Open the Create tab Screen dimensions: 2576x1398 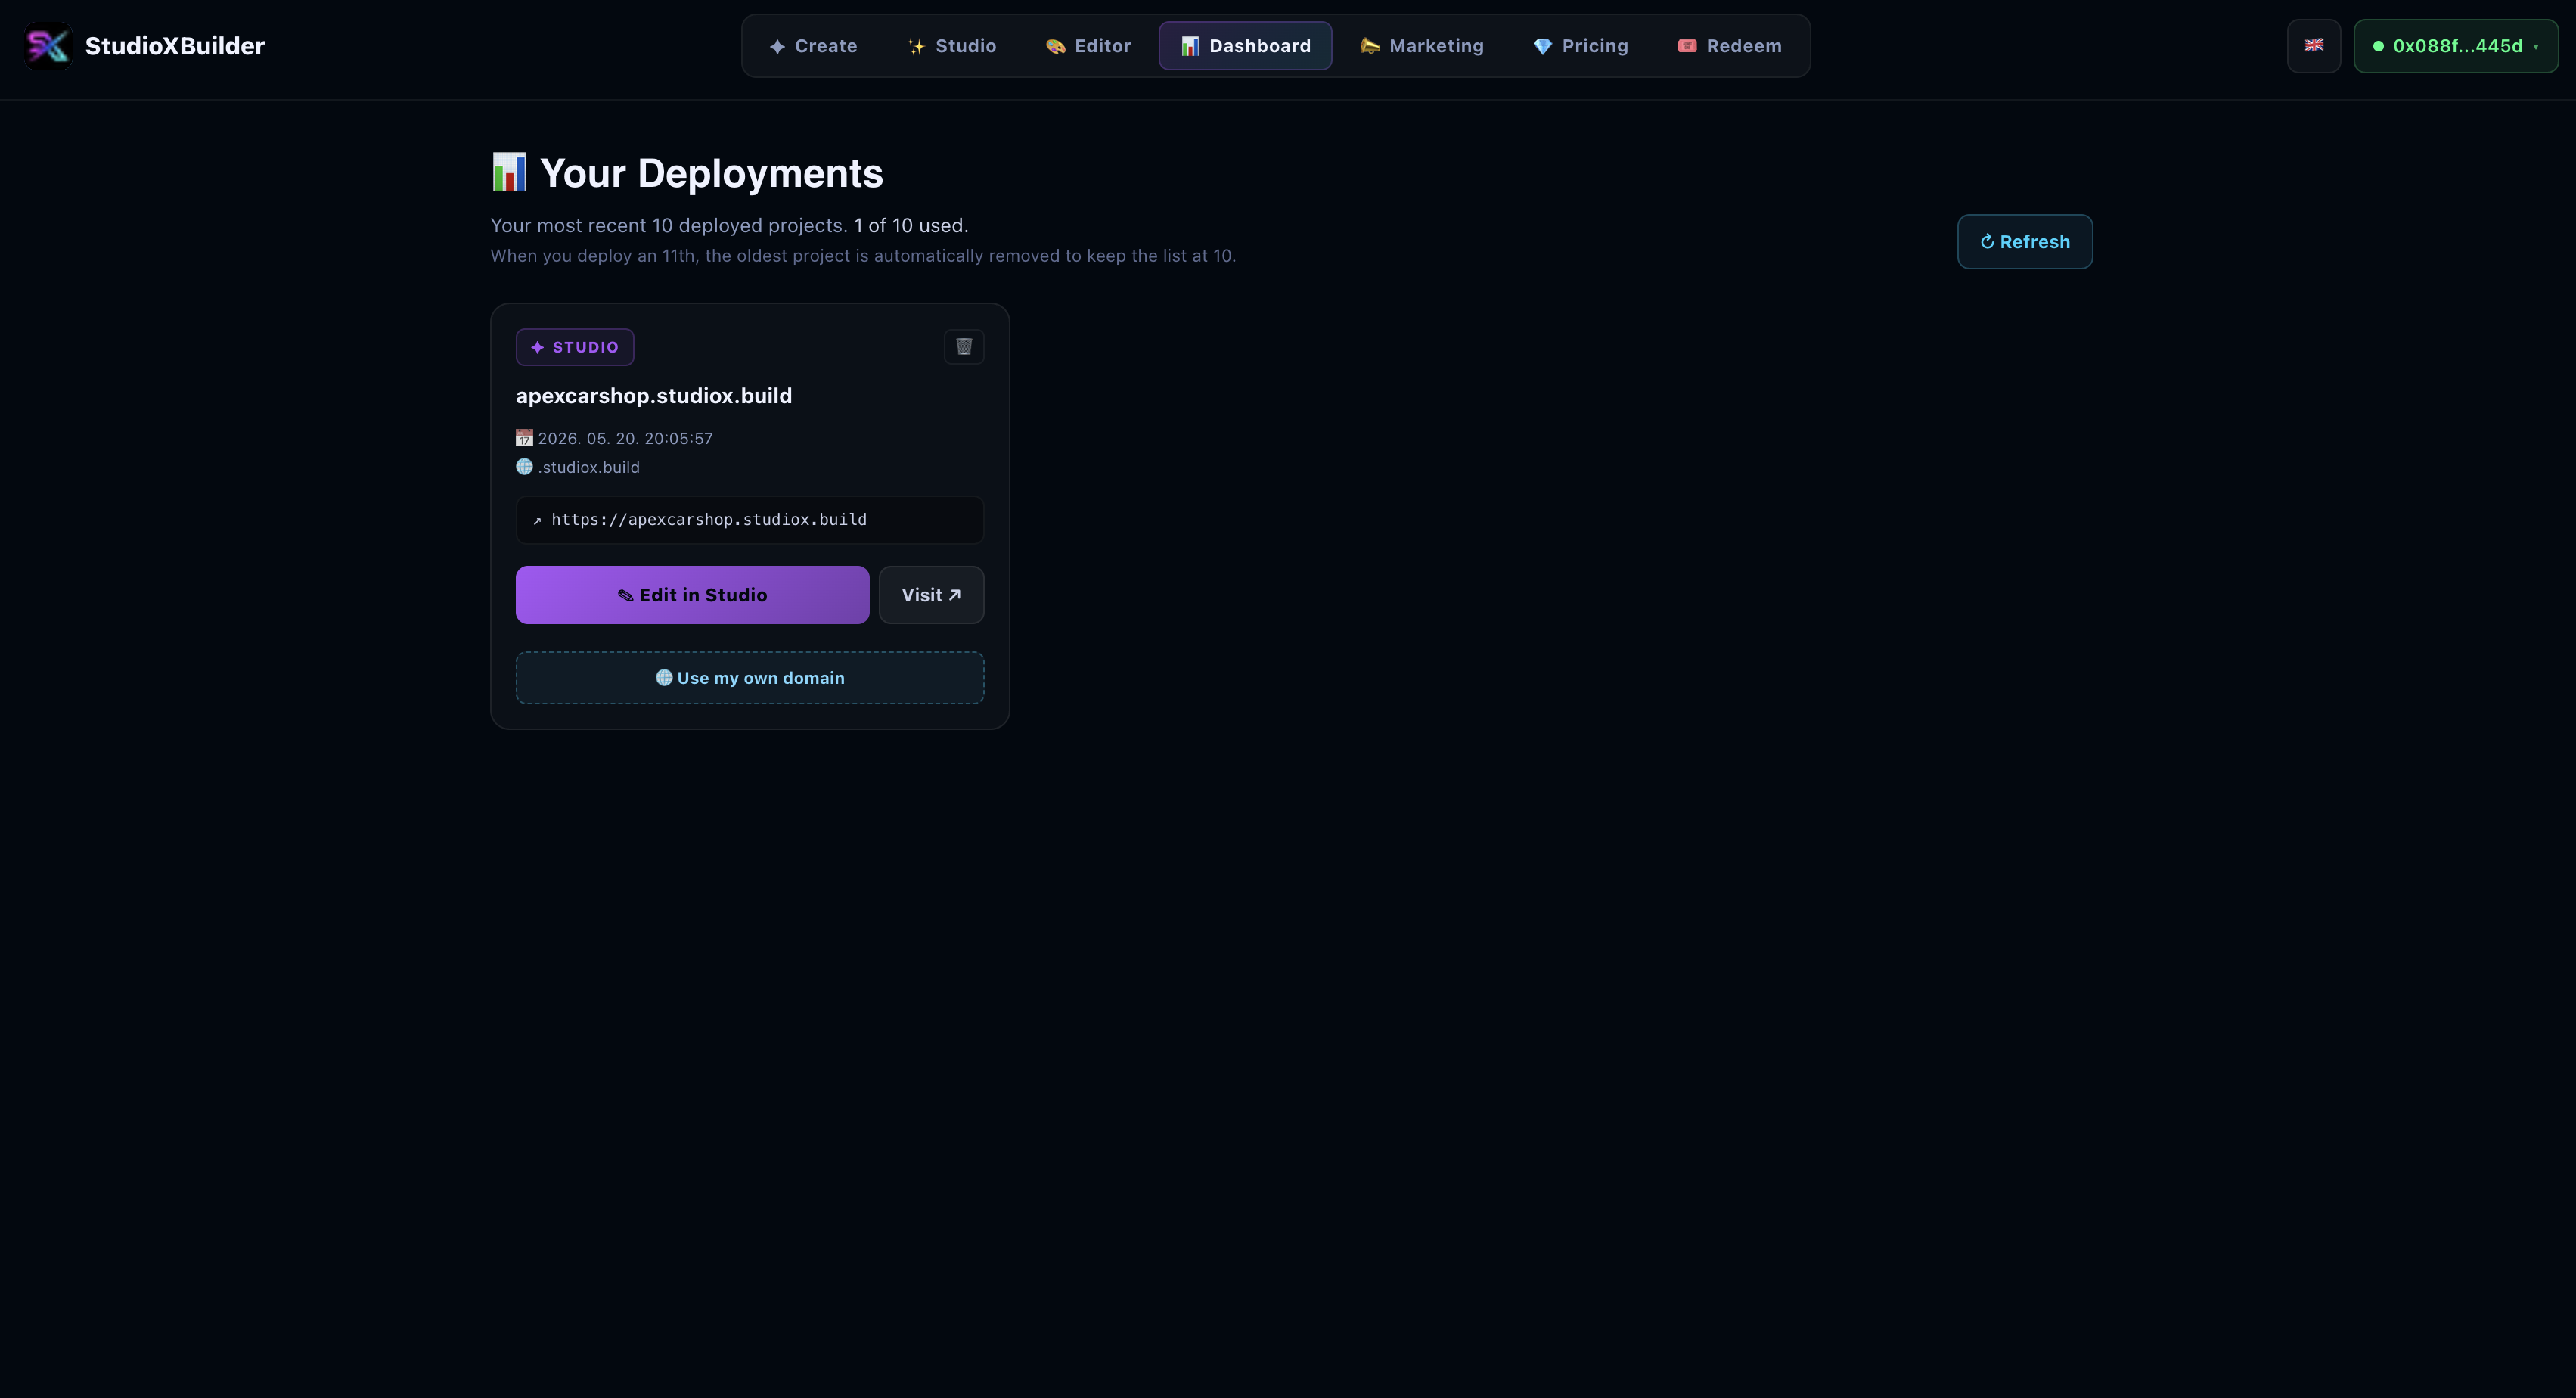[x=813, y=46]
